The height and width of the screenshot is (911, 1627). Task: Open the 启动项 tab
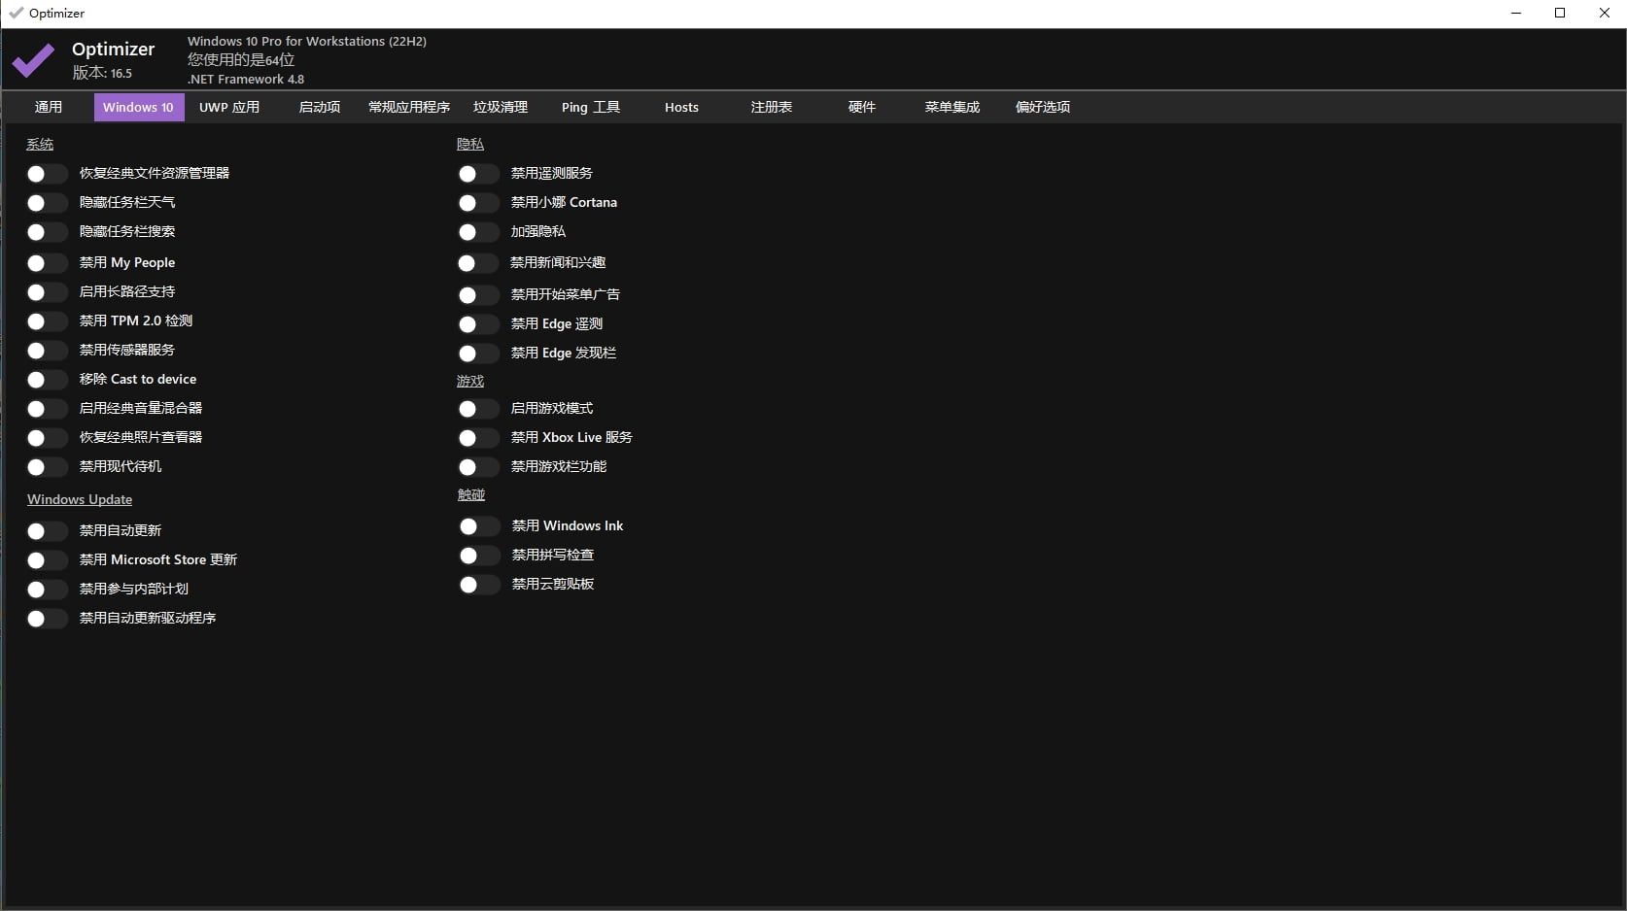point(320,107)
